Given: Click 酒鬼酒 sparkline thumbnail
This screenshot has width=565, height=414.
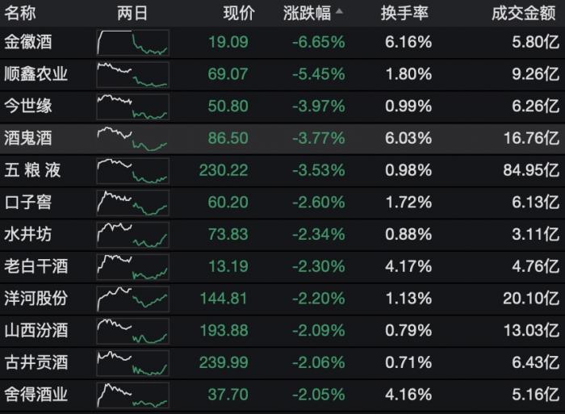Looking at the screenshot, I should (x=132, y=138).
